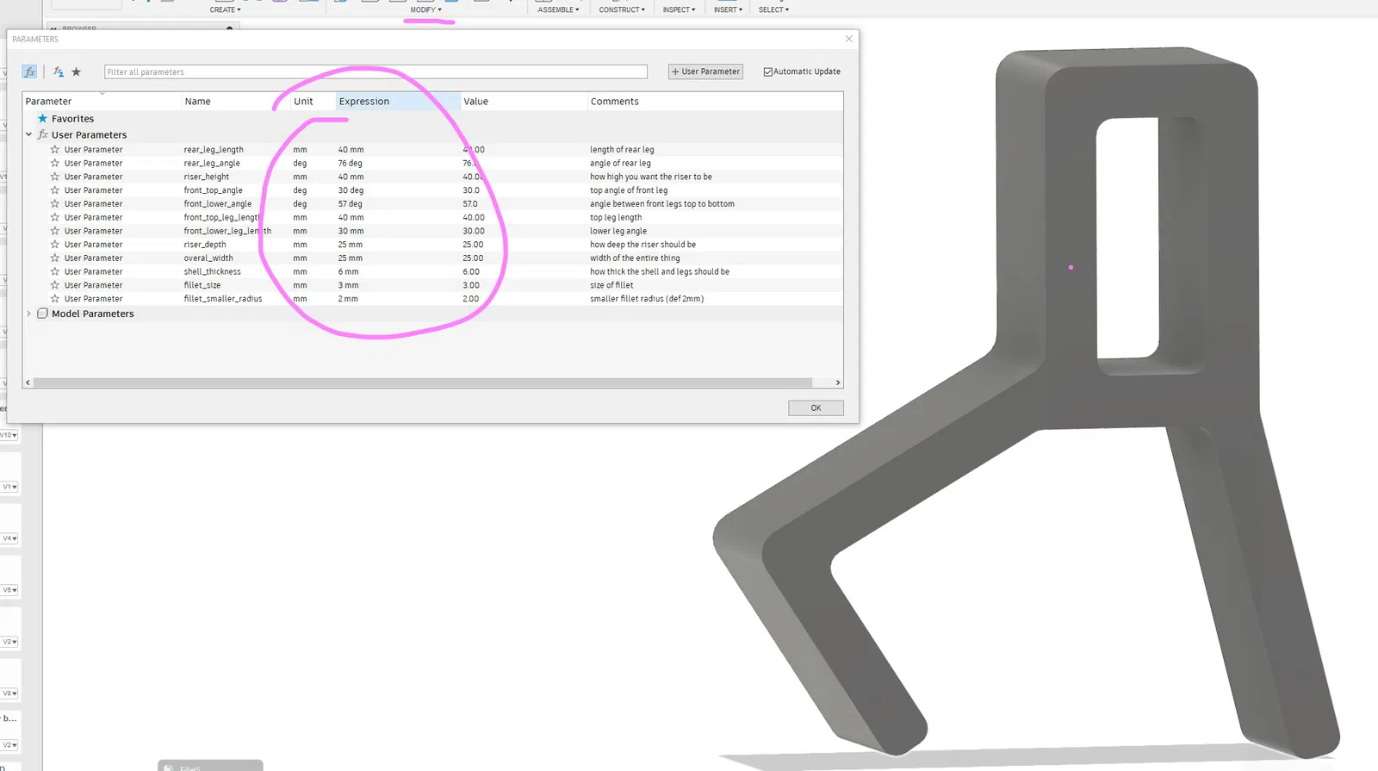Click comment 'width of the entire thing'
Viewport: 1378px width, 771px height.
pos(635,258)
